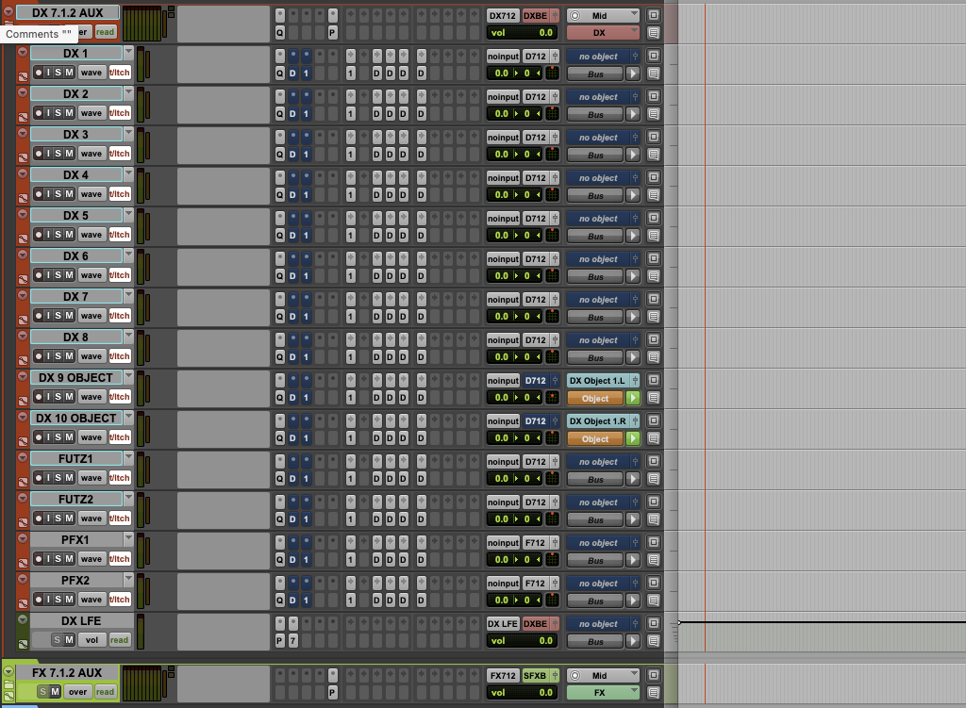Click the elastic audio icon on DX 2

point(23,117)
